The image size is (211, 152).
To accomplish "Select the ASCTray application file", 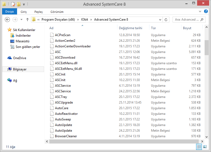I will pos(61,97).
